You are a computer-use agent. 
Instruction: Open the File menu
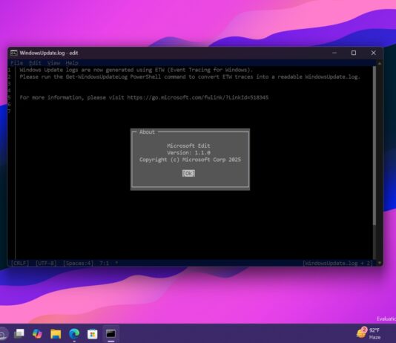(x=16, y=62)
